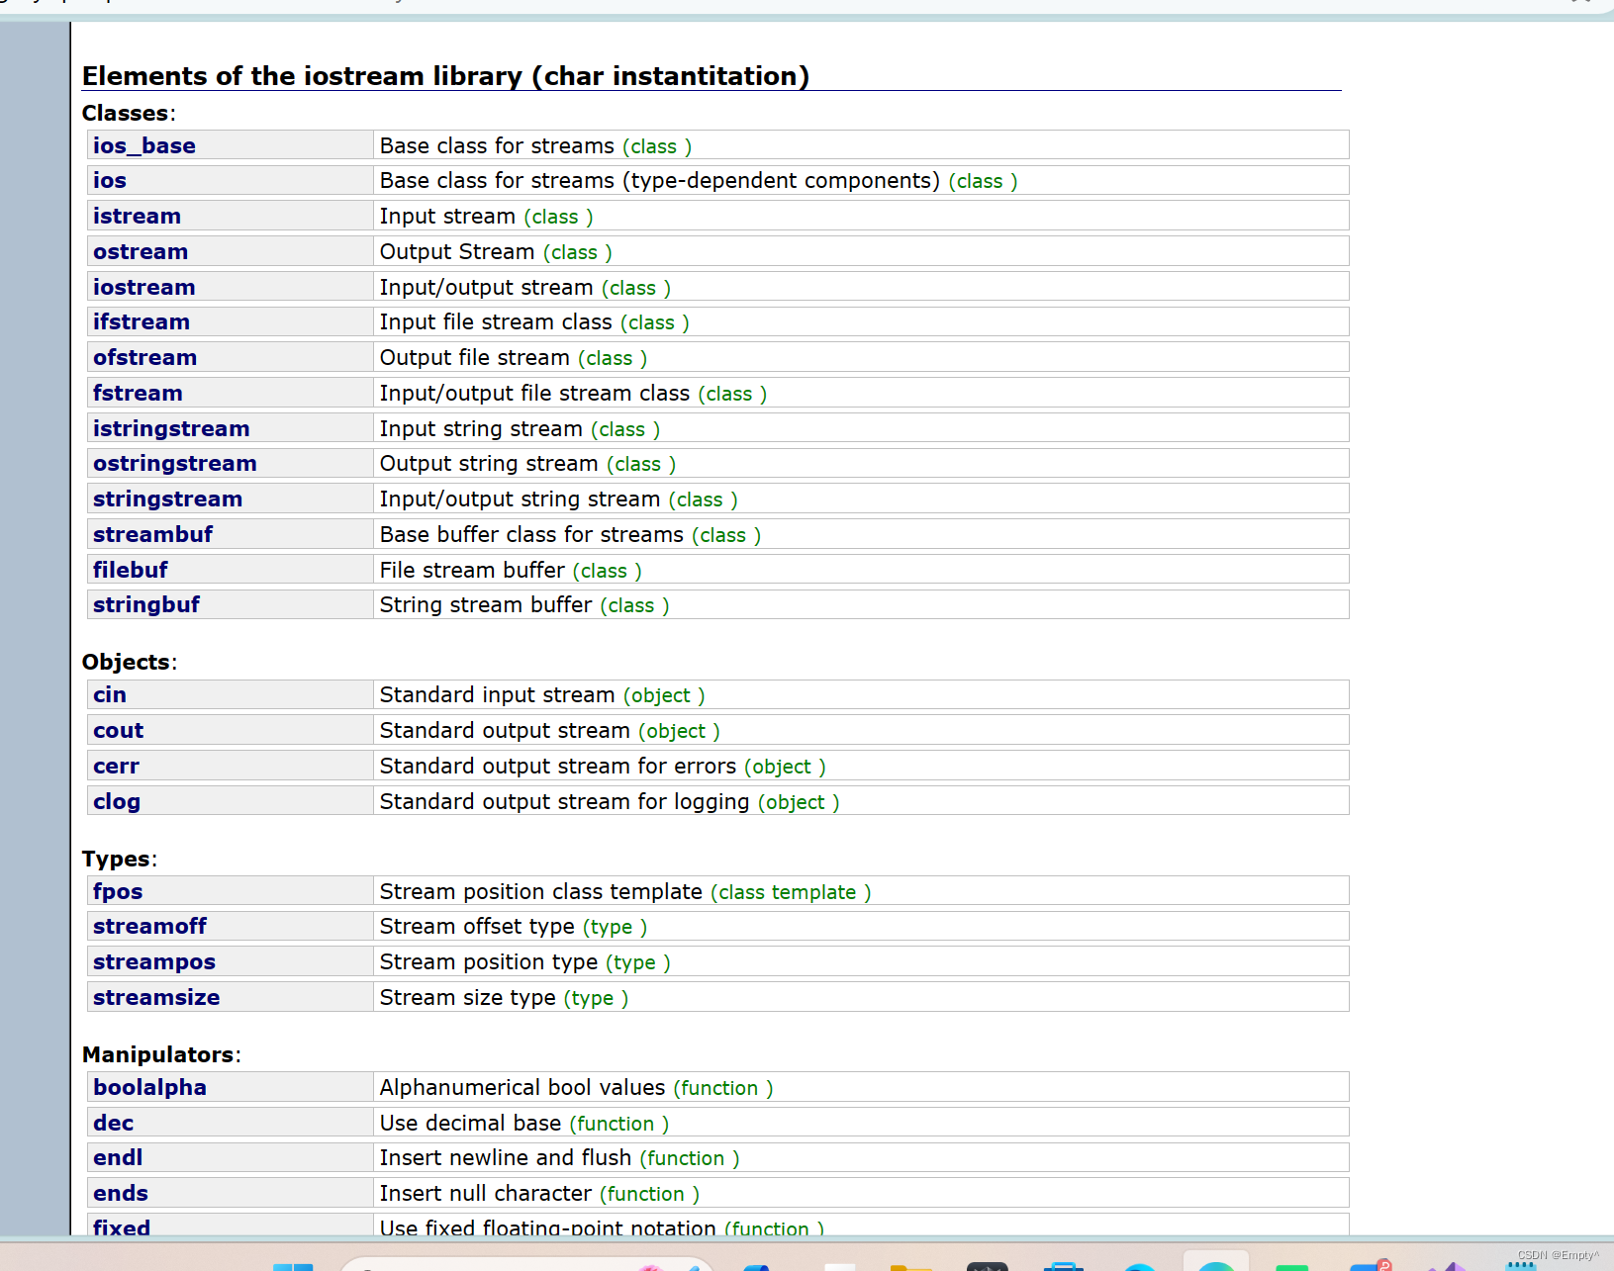The width and height of the screenshot is (1614, 1271).
Task: Click 'Standard output stream for errors' text
Action: [558, 766]
